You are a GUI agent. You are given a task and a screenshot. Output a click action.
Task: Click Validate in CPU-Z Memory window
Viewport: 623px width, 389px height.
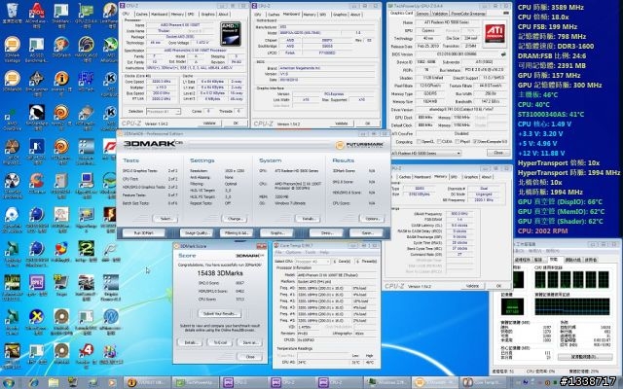(x=472, y=286)
